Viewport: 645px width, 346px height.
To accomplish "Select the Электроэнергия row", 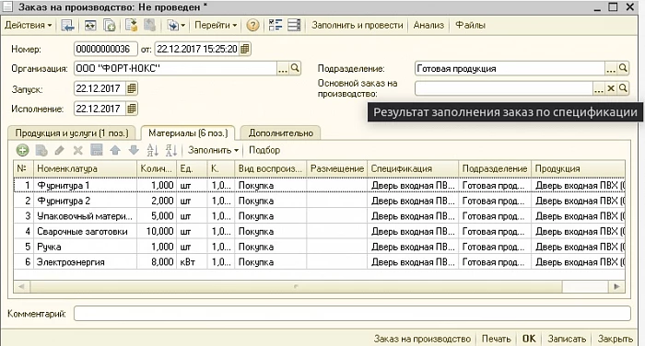I will pyautogui.click(x=319, y=261).
